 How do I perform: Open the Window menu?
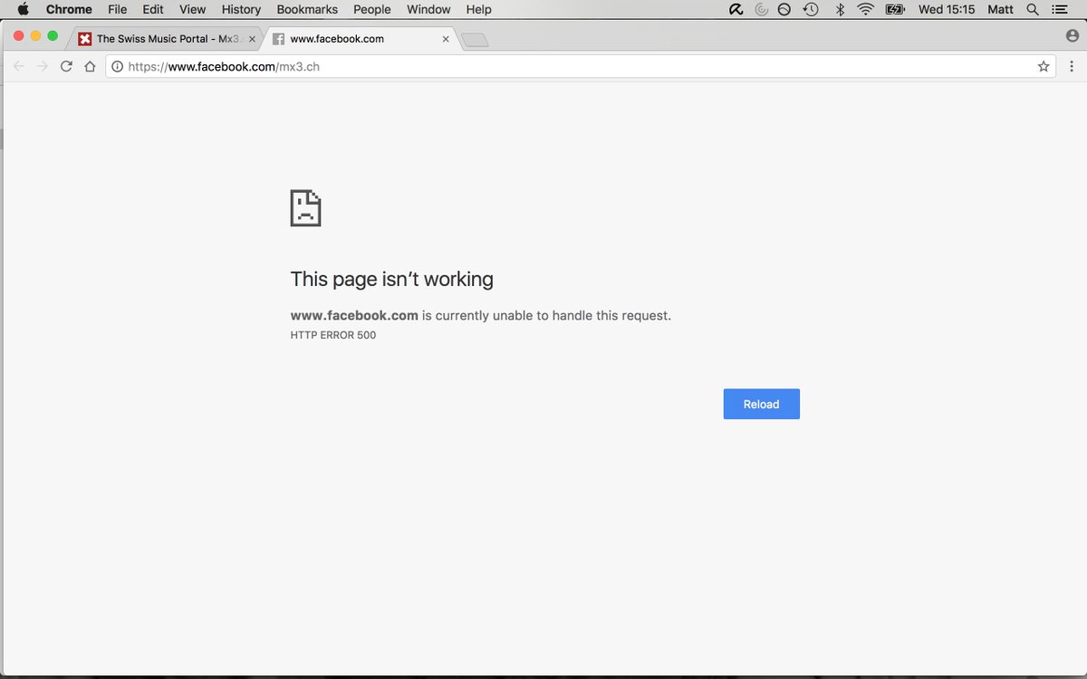pos(428,9)
